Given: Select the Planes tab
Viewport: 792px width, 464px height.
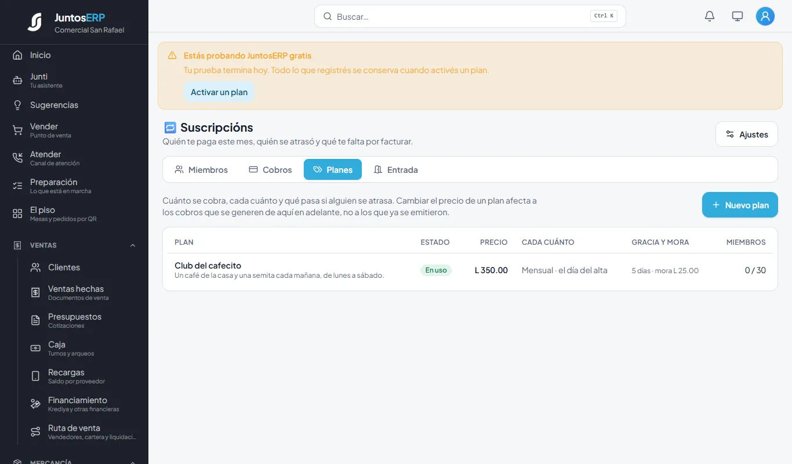Looking at the screenshot, I should pos(333,169).
